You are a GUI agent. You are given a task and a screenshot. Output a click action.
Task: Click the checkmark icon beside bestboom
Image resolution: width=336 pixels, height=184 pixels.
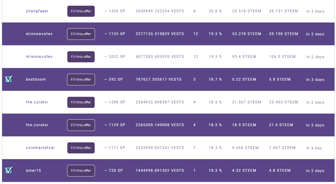(x=9, y=79)
